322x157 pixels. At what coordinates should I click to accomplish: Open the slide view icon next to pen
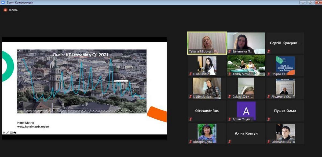(11, 132)
